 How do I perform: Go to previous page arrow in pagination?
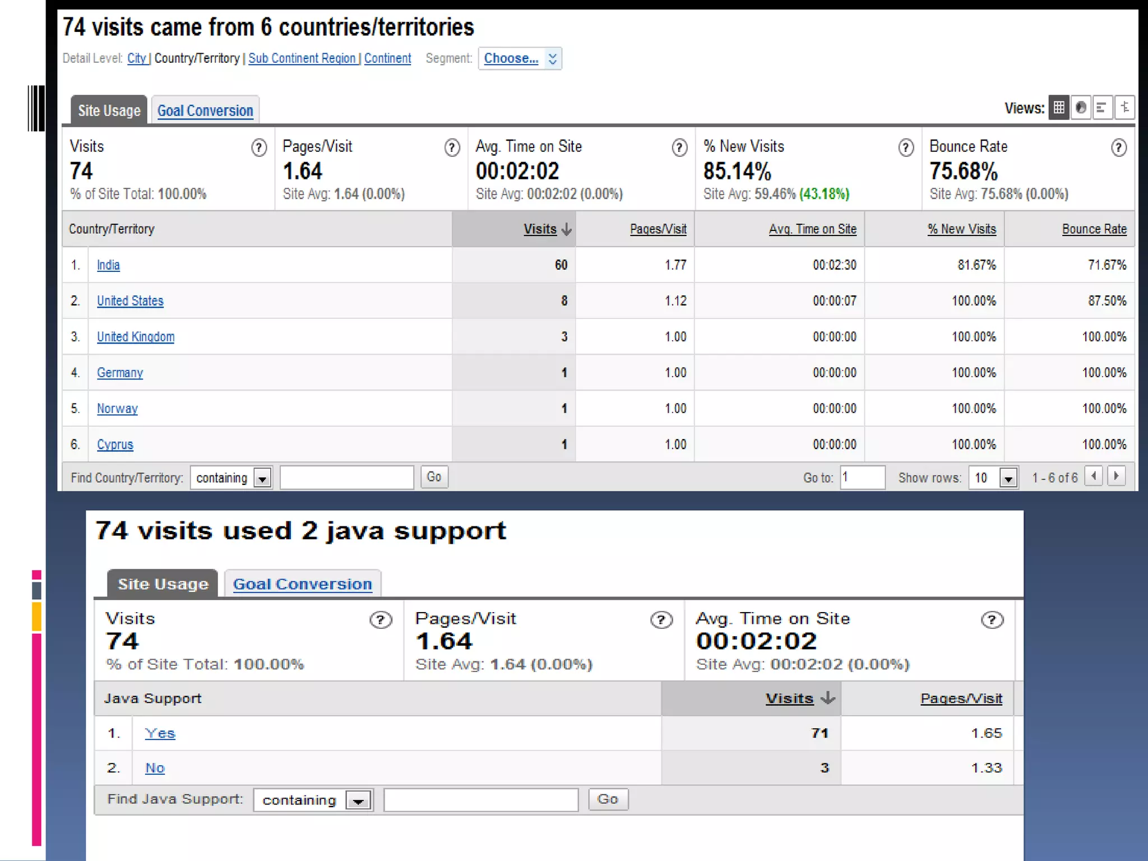[1094, 477]
